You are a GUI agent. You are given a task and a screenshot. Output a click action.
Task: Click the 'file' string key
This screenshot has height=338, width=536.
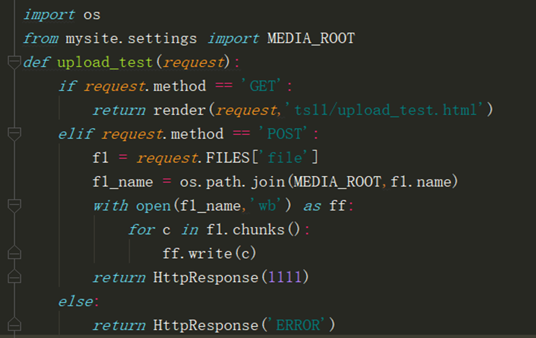point(285,158)
